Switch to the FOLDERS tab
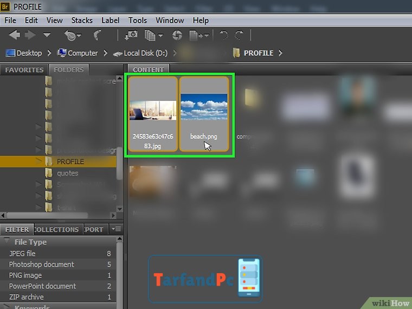The width and height of the screenshot is (412, 309). pyautogui.click(x=69, y=70)
